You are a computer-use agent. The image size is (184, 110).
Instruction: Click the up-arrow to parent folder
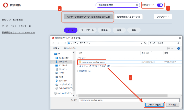[64, 43]
